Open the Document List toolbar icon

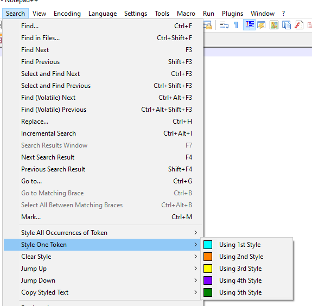coord(286,25)
